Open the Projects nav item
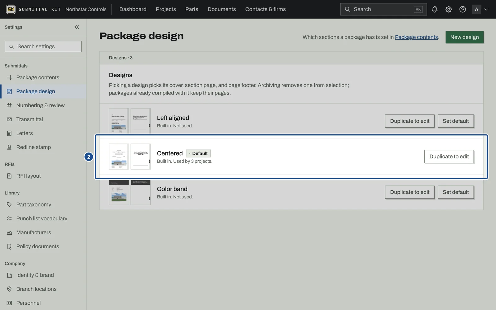The image size is (496, 310). click(x=166, y=9)
